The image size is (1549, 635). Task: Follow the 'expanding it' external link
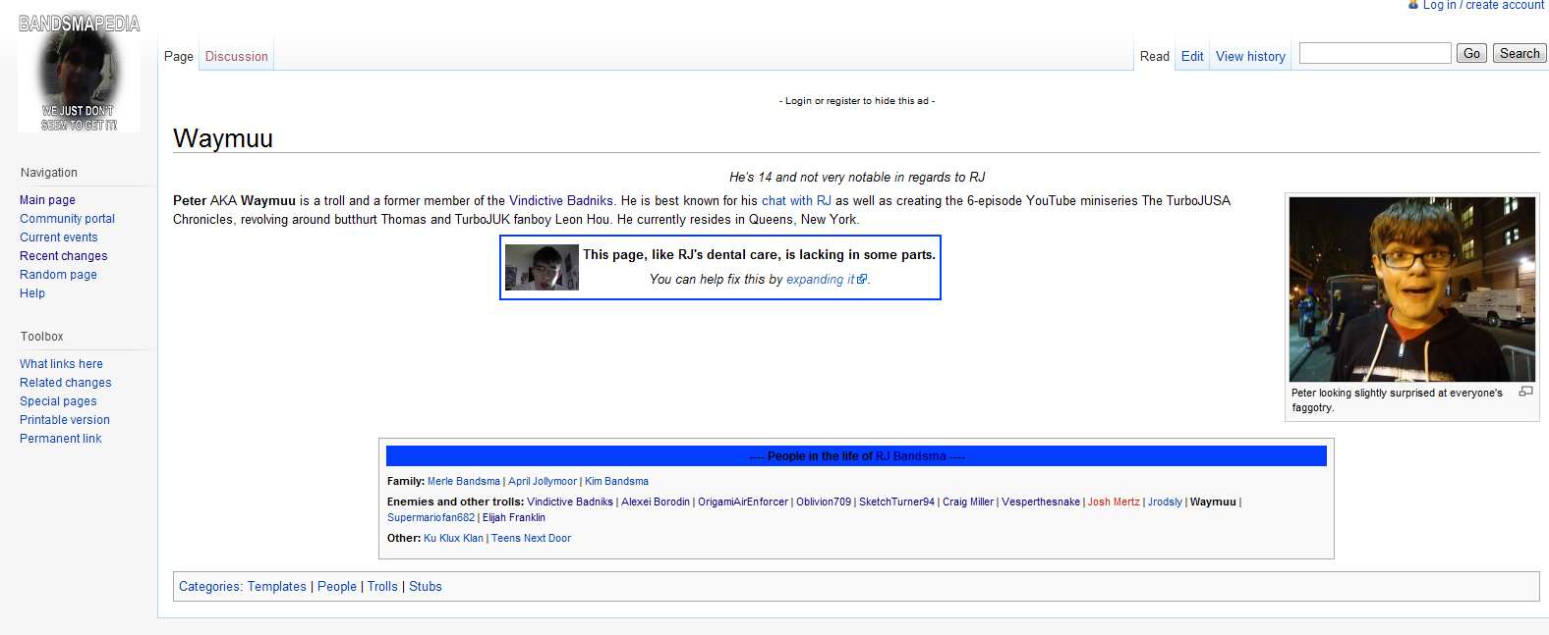(x=821, y=280)
